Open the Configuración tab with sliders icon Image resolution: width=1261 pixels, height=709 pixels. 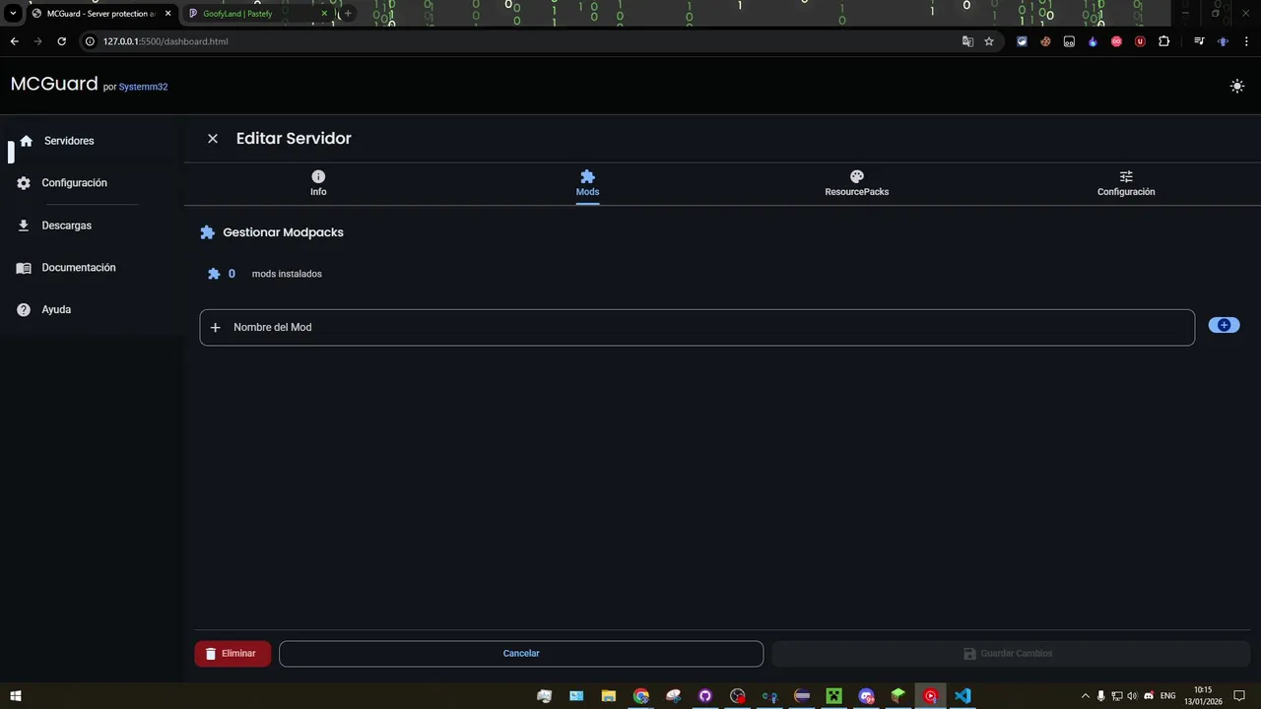click(1126, 183)
